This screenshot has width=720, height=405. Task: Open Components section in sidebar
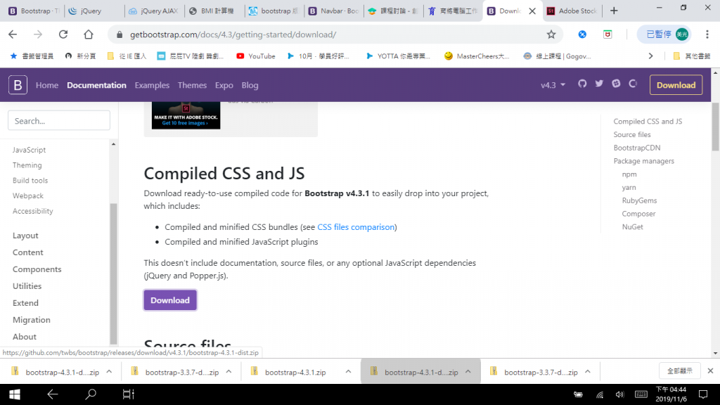[x=37, y=269]
